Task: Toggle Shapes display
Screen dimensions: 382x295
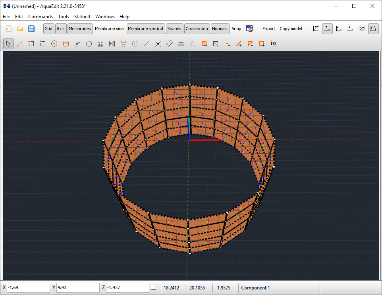Action: [174, 29]
